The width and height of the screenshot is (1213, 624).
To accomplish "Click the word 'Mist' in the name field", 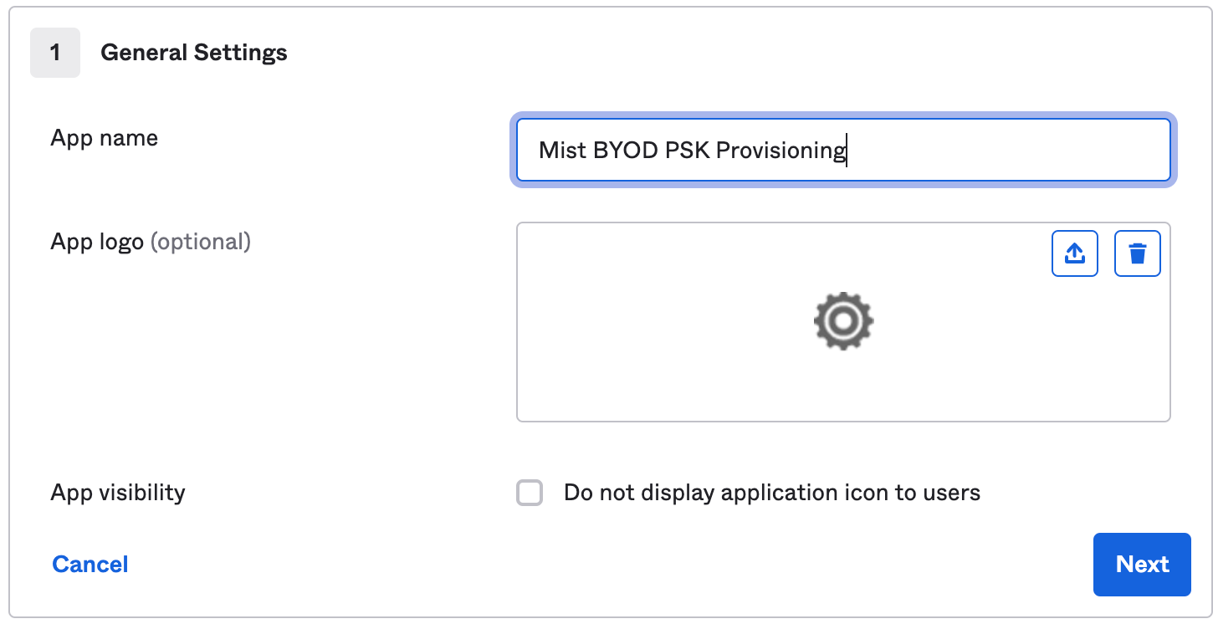I will coord(562,151).
